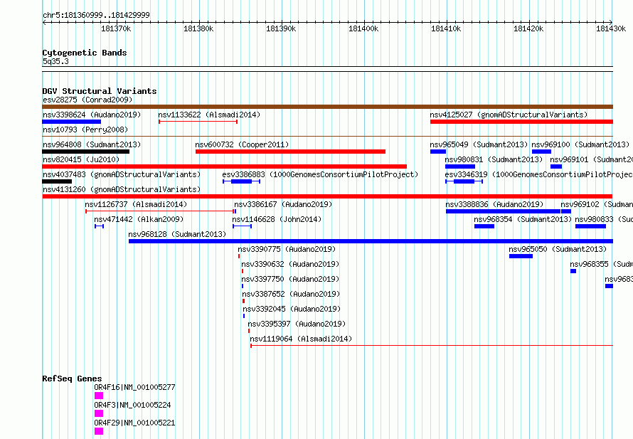The image size is (633, 439).
Task: Open nsv3390775 (Audano2019) label
Action: [287, 249]
